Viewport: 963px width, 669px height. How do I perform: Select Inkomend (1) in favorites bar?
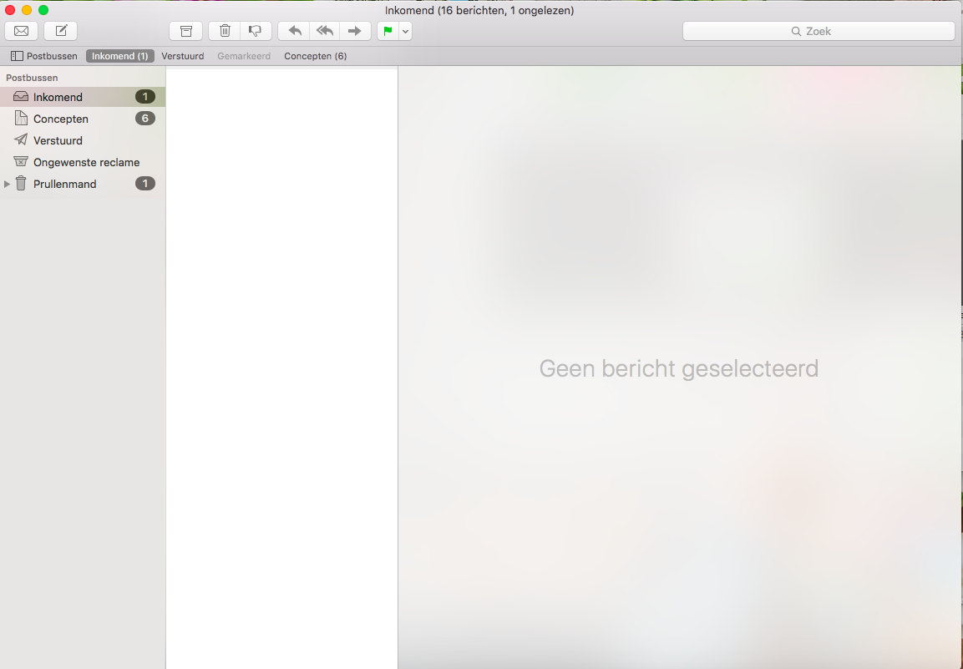(x=119, y=56)
